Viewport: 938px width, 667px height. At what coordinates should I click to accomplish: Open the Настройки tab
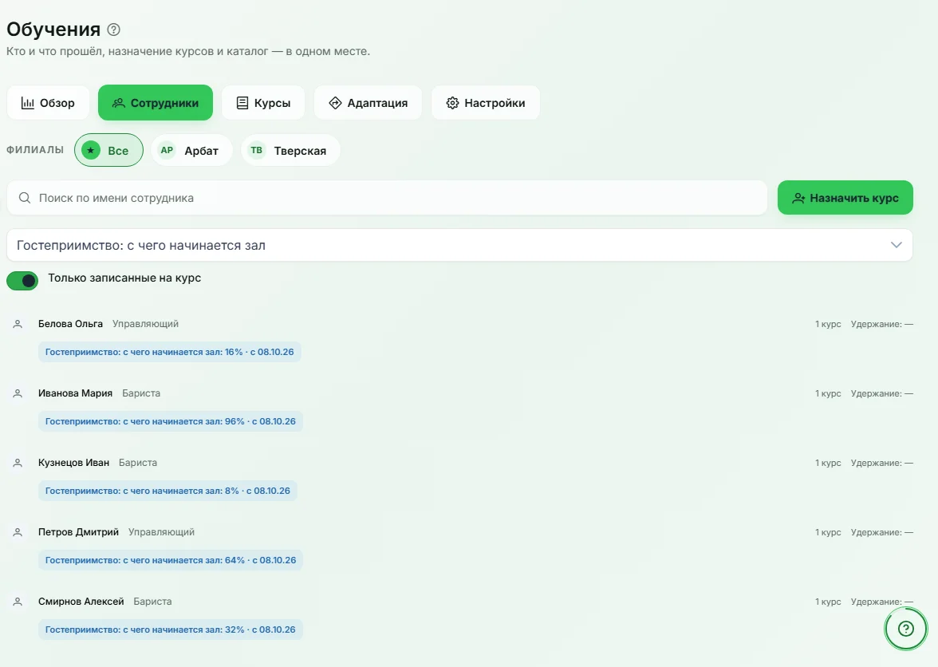click(x=486, y=103)
